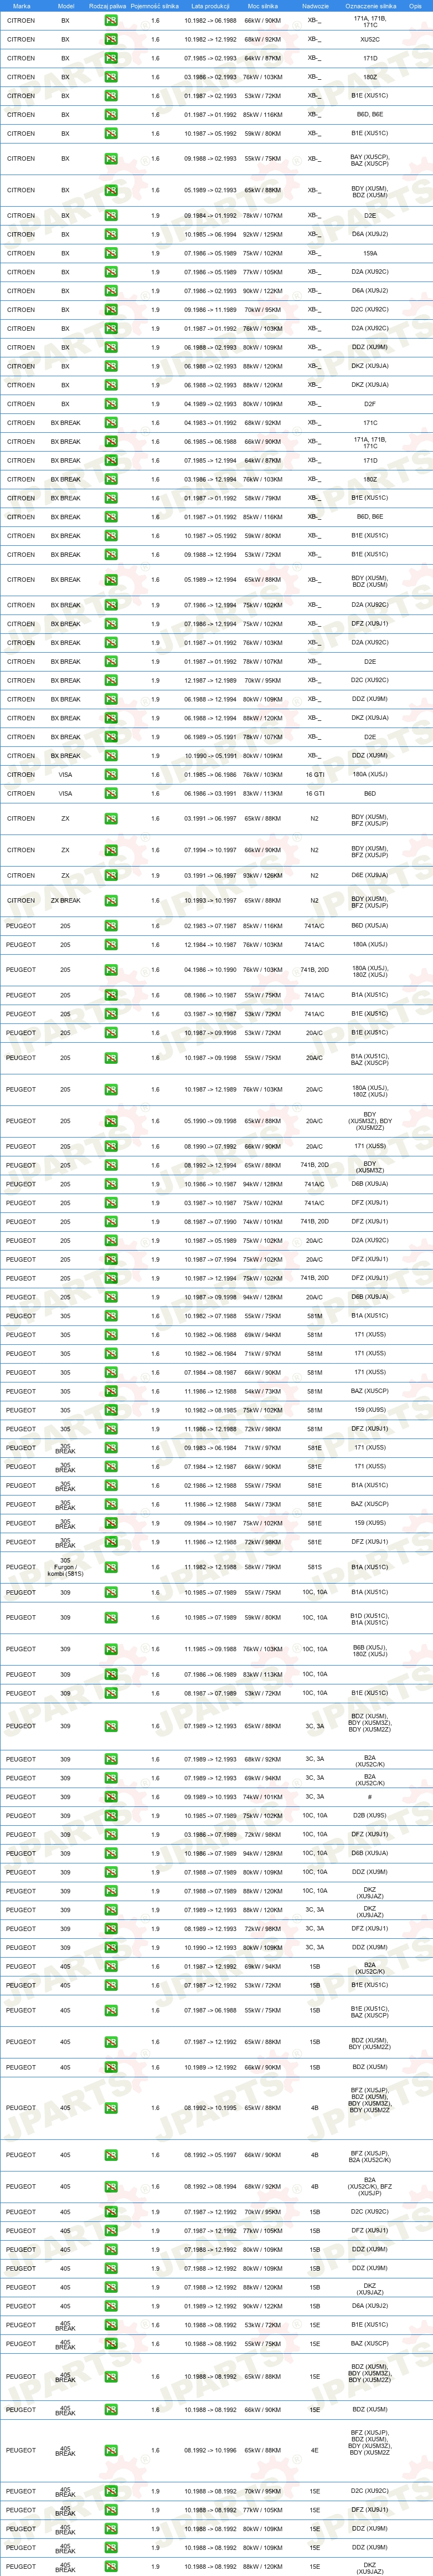Screen dimensions: 433x2576
Task: Click production years 10.1990 -> 12.1993
Action: click(x=210, y=1948)
